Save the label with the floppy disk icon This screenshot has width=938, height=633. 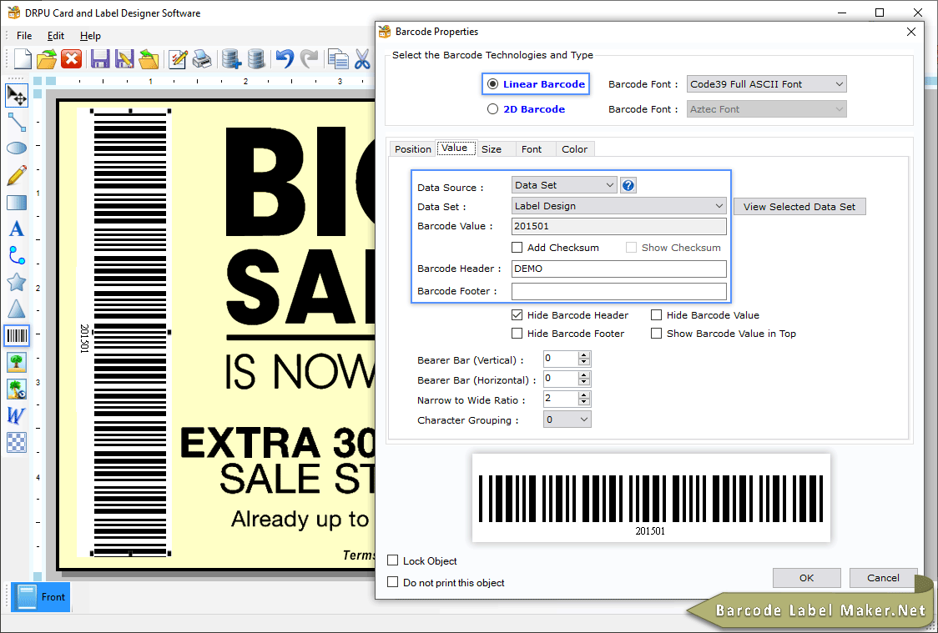[100, 58]
